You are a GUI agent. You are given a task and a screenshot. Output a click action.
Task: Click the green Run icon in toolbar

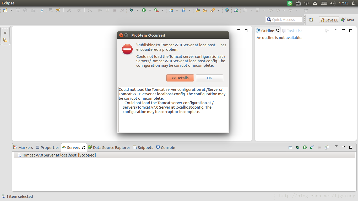(x=144, y=10)
